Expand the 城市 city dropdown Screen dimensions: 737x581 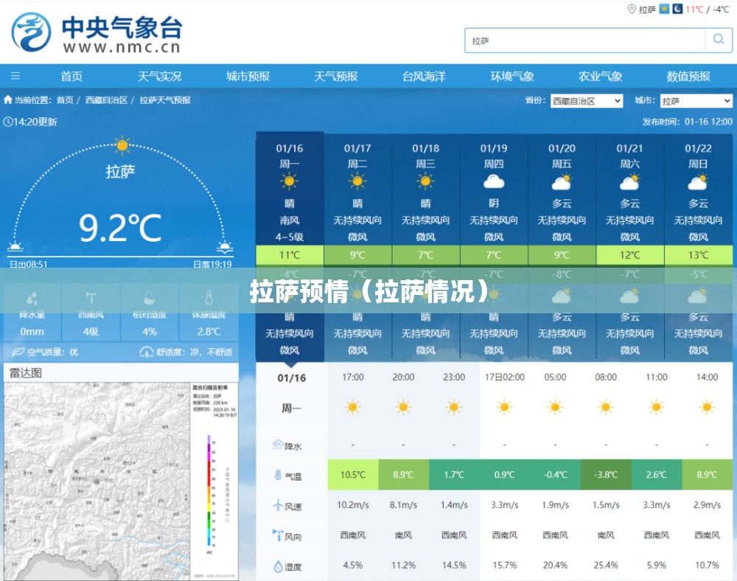coord(694,101)
